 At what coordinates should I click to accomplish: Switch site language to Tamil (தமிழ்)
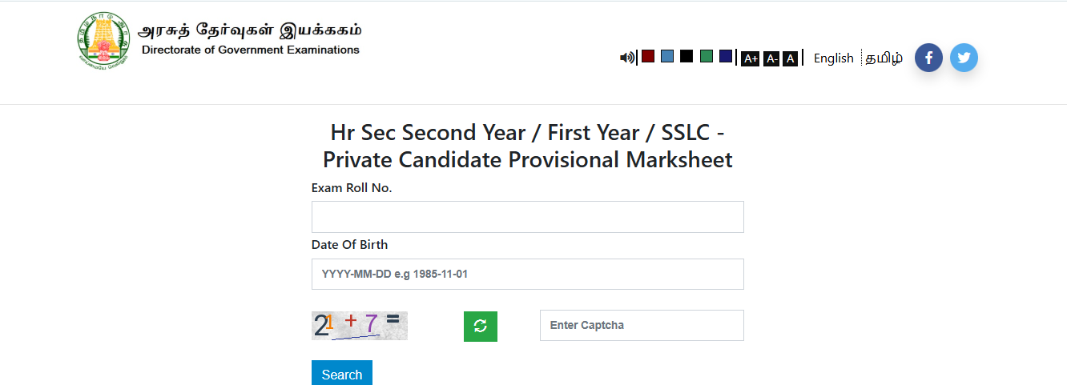tap(884, 58)
